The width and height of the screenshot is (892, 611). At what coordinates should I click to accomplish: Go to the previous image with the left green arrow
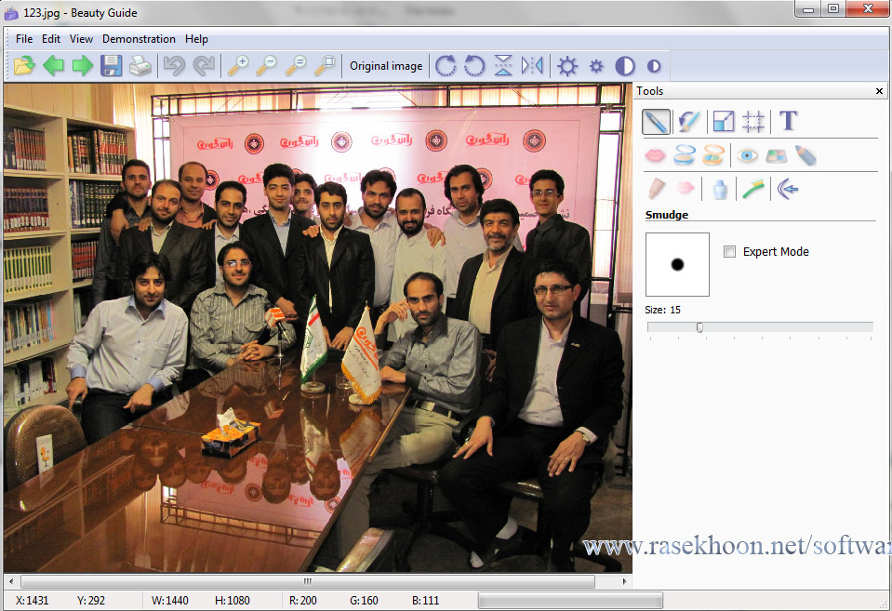(x=53, y=65)
